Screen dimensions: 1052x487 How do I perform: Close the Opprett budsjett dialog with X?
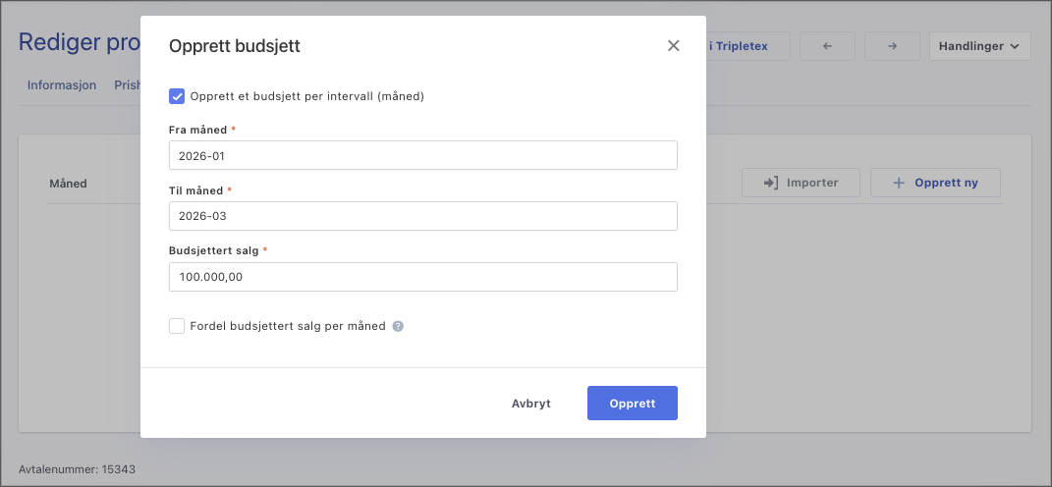tap(673, 46)
